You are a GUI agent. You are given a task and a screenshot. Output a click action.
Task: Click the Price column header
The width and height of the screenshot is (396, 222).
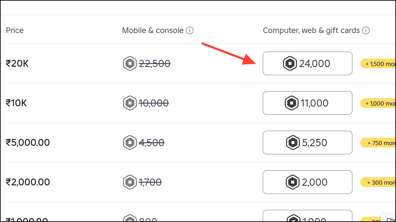(x=14, y=30)
